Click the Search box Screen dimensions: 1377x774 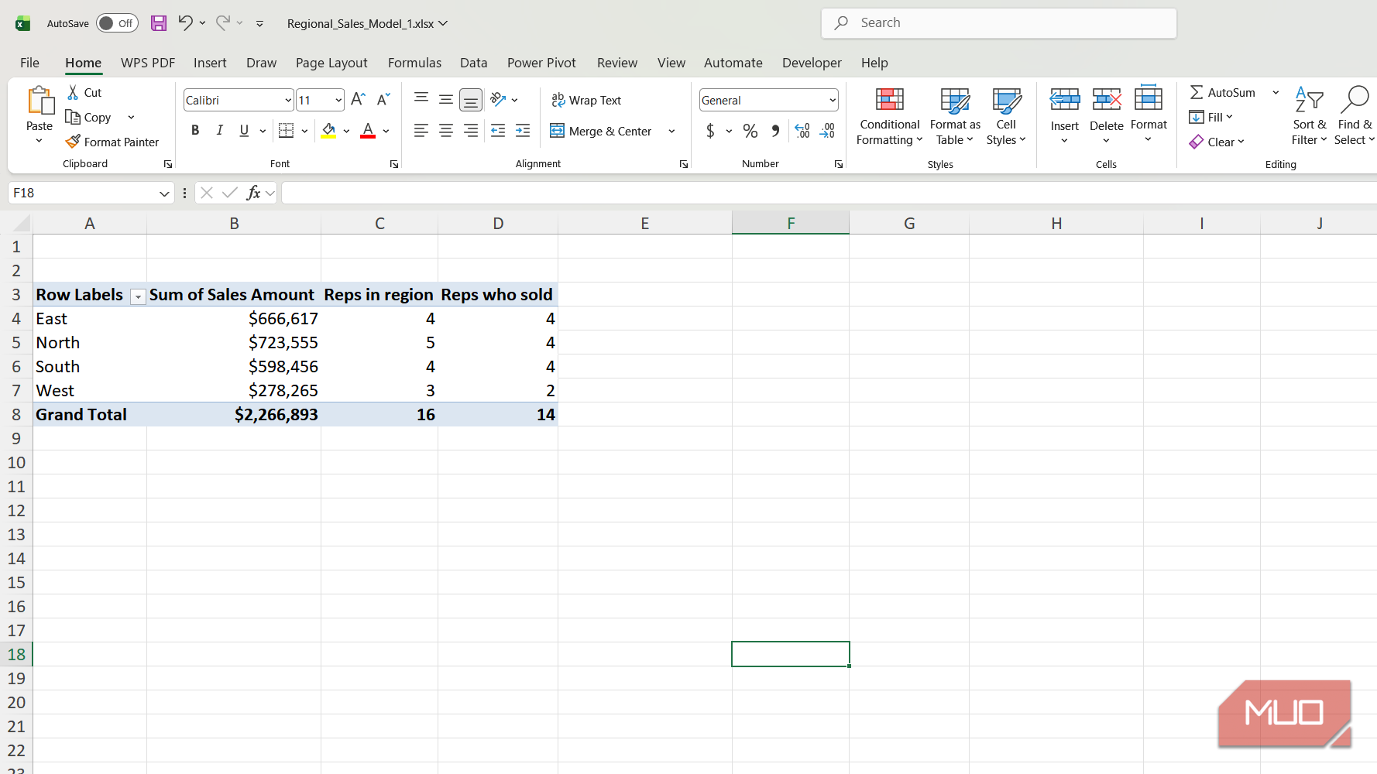coord(999,23)
